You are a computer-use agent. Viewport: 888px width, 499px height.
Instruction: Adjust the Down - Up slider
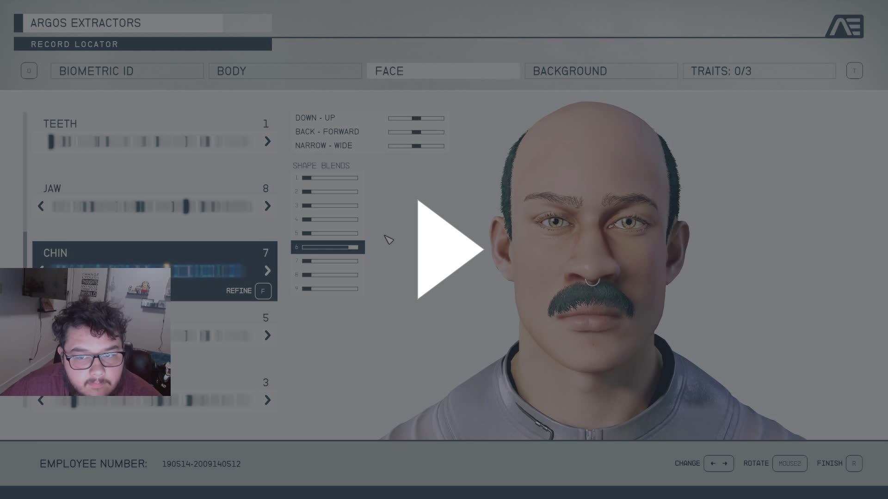point(416,118)
